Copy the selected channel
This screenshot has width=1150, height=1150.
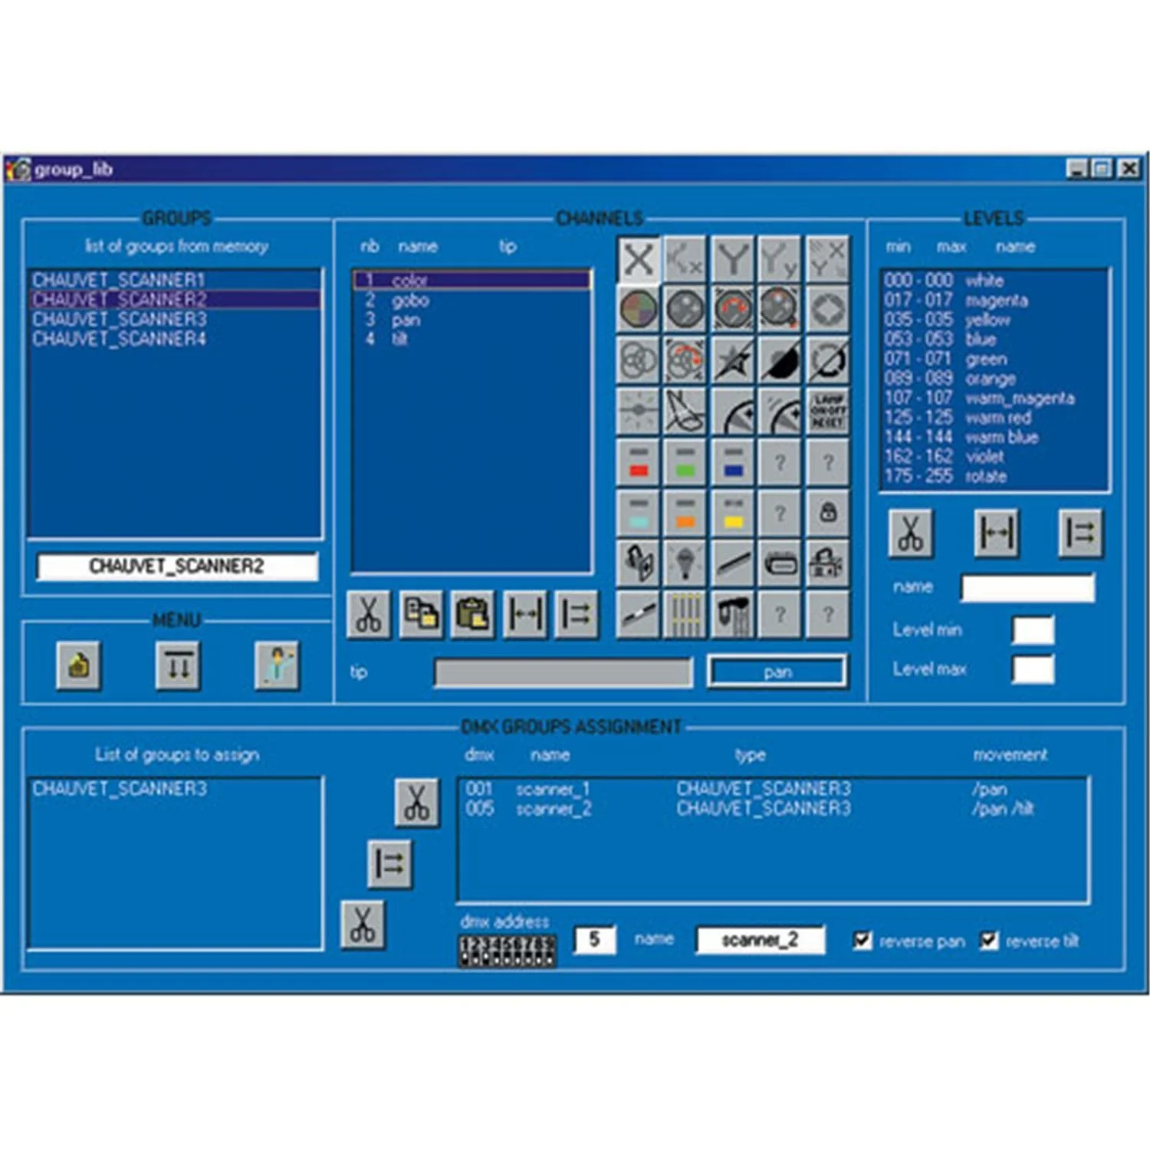coord(421,614)
